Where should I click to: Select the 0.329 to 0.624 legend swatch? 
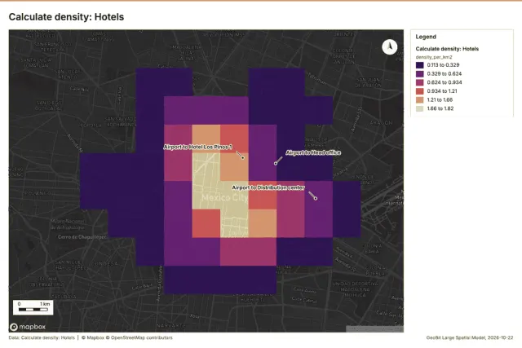click(x=420, y=74)
